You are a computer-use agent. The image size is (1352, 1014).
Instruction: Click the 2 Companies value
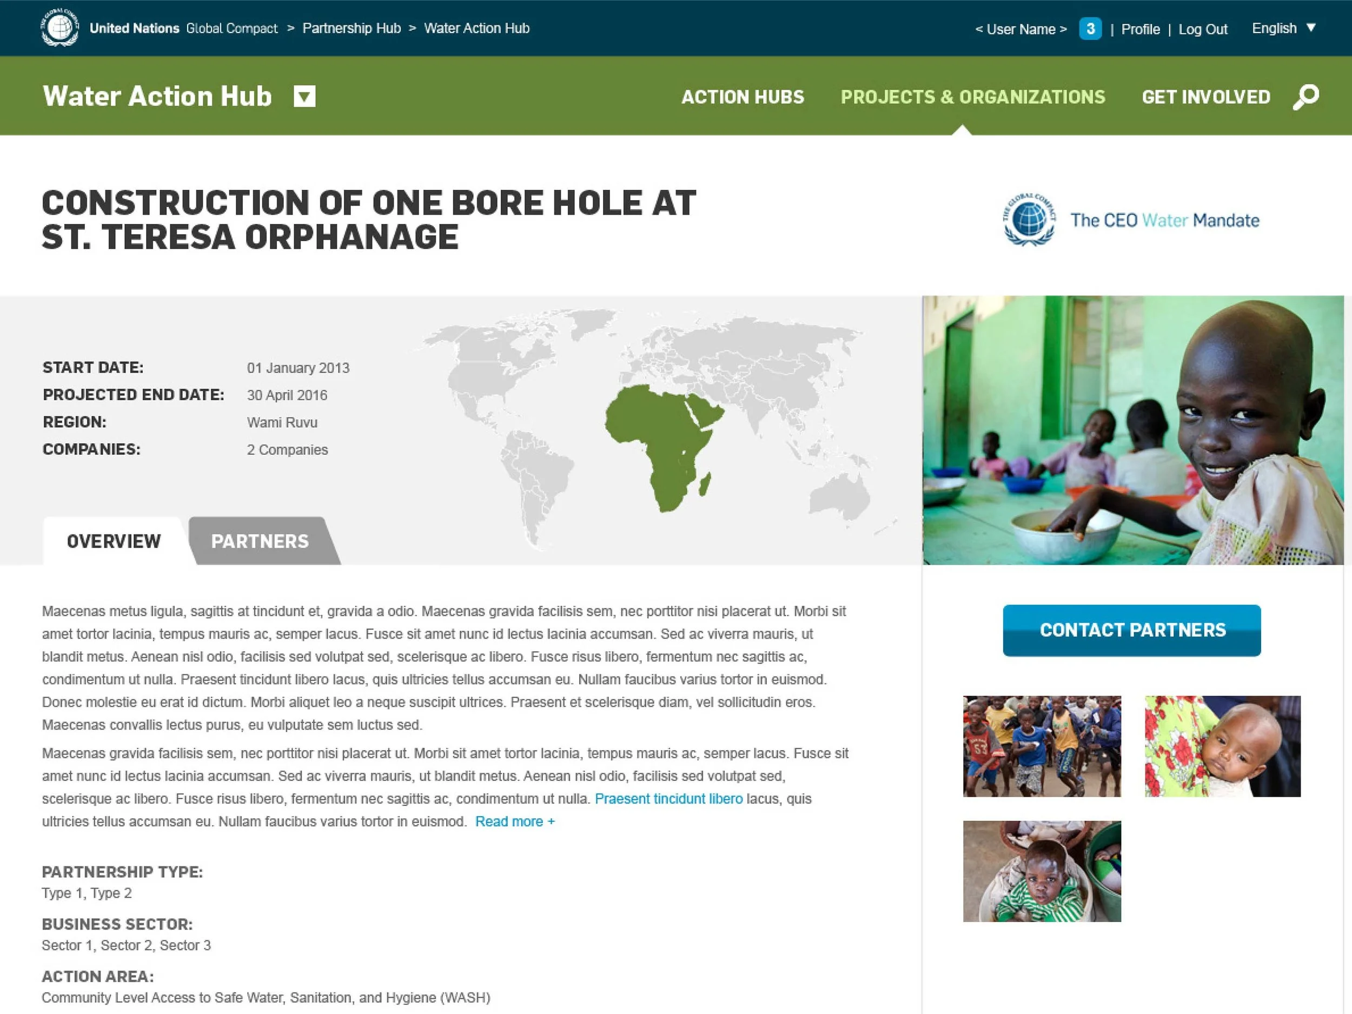pos(287,450)
